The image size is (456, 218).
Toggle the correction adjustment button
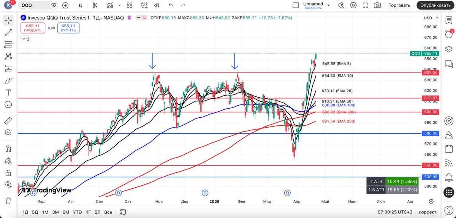427,212
